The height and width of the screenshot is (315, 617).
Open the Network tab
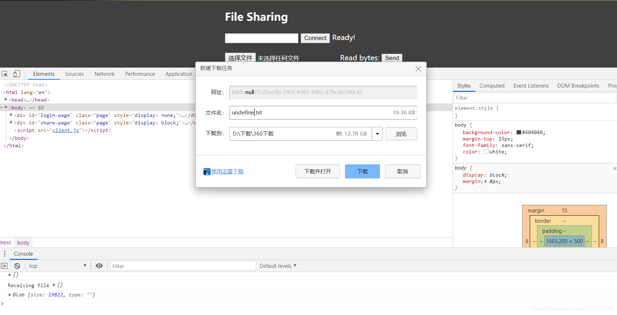pos(104,74)
